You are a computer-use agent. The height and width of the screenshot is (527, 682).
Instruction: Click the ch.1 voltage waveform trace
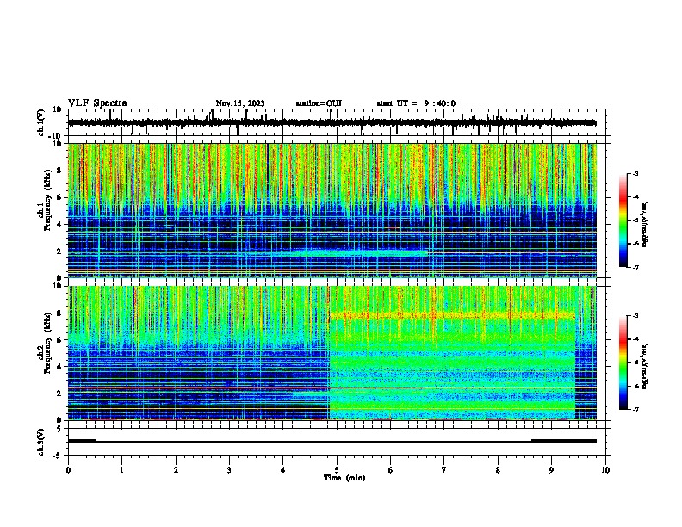(332, 122)
